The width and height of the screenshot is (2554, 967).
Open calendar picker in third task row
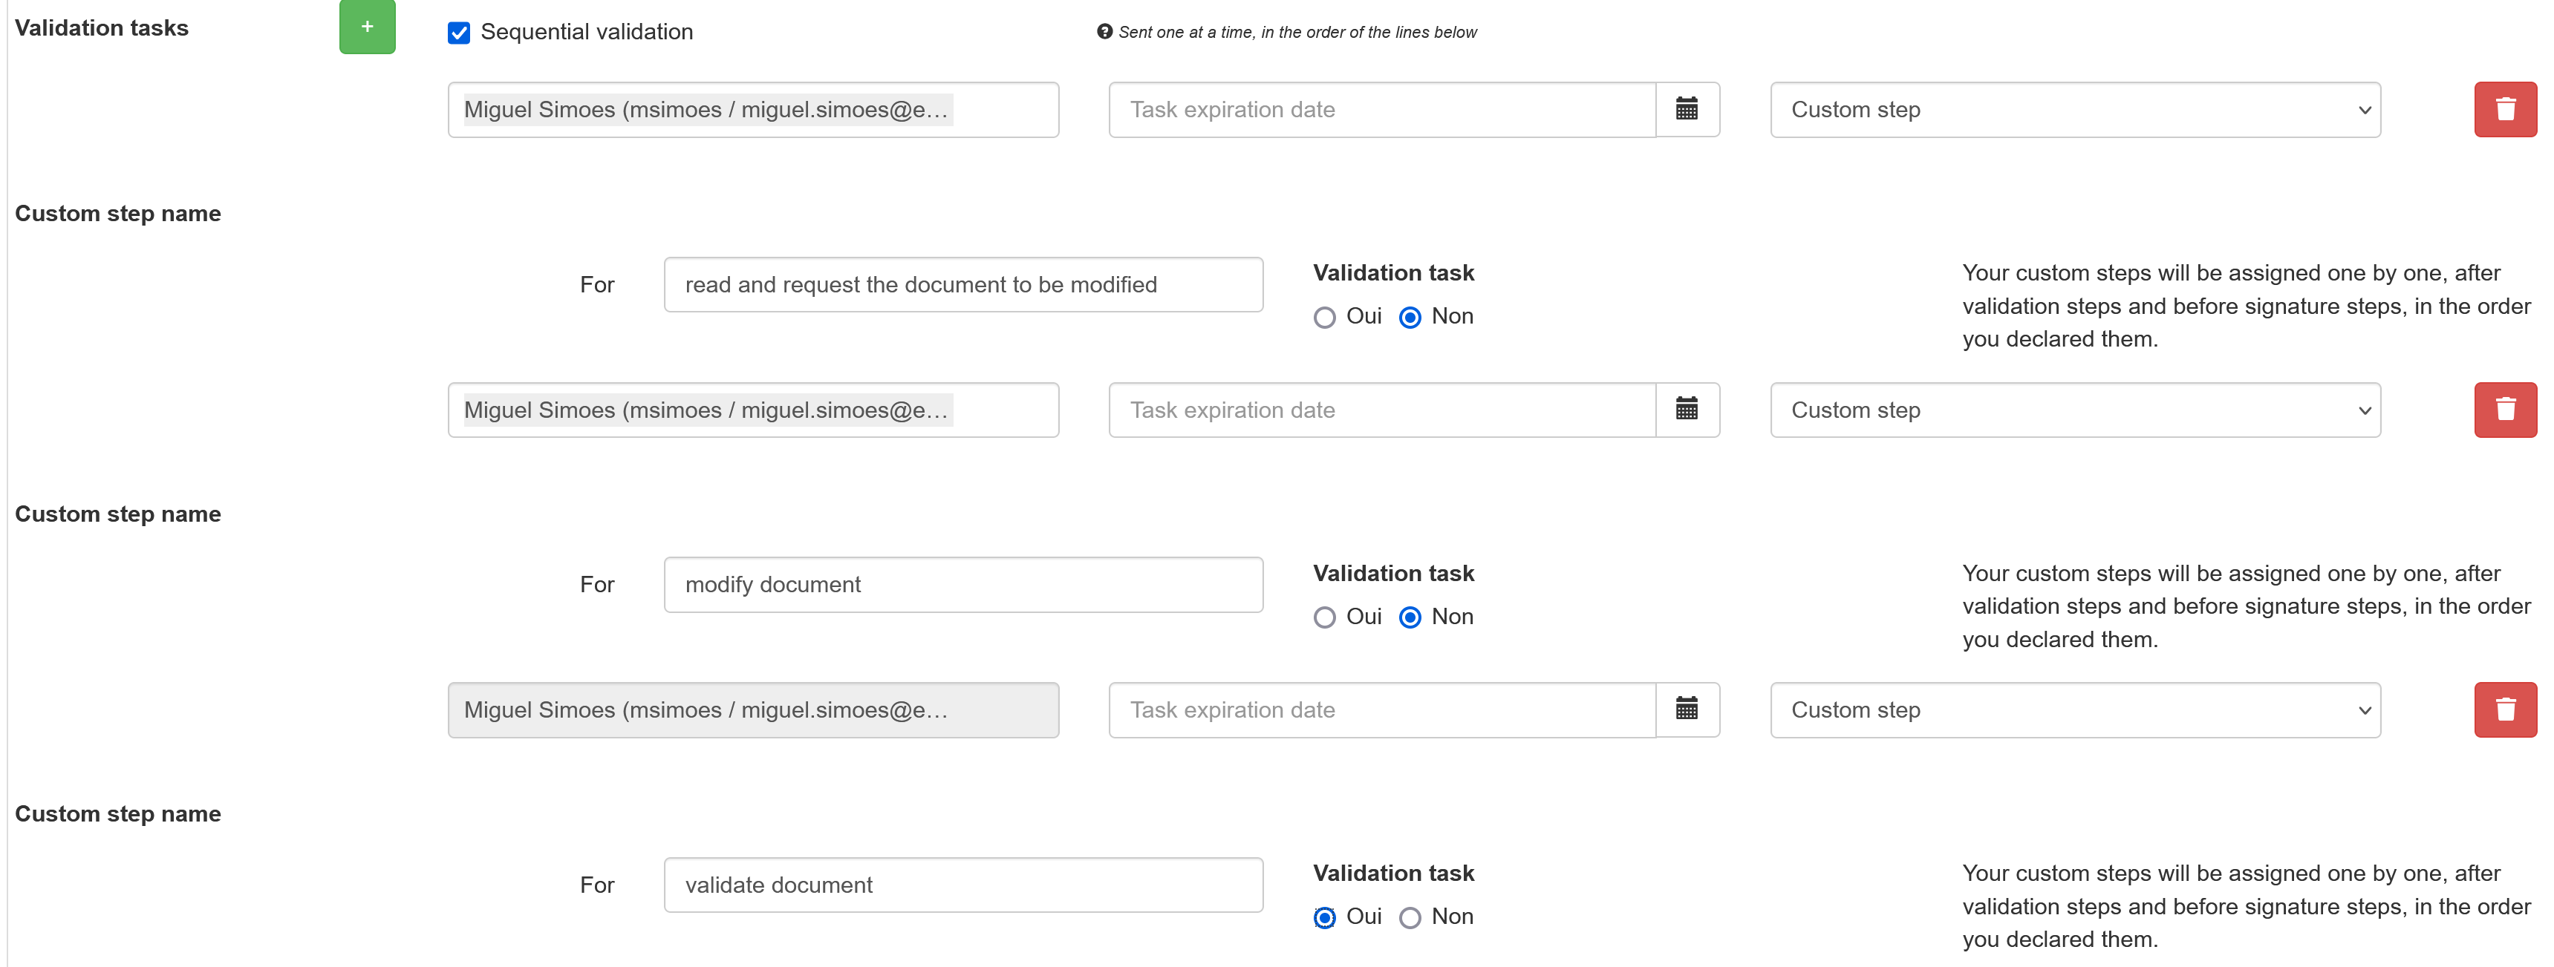coord(1687,709)
